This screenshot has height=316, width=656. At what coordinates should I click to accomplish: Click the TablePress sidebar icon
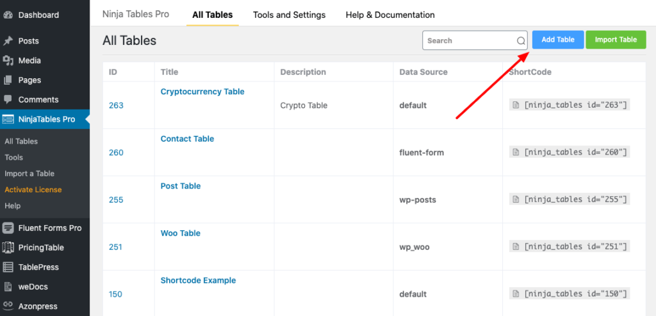pyautogui.click(x=8, y=267)
